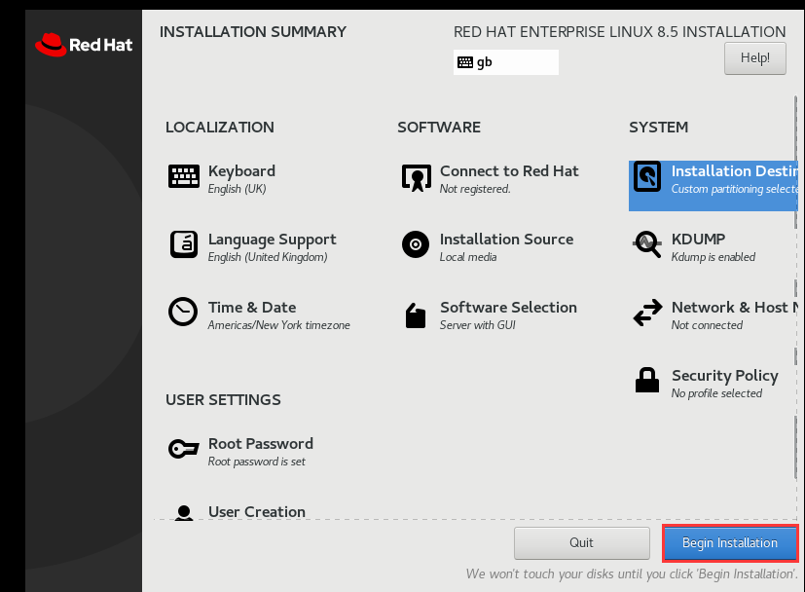Open the Help panel

pos(754,57)
